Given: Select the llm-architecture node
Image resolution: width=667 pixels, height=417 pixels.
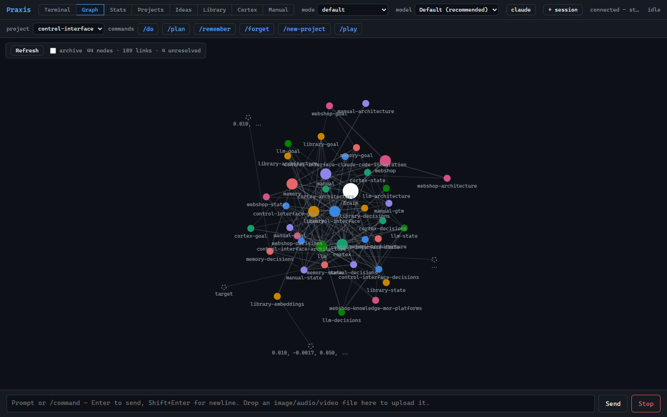Looking at the screenshot, I should [386, 188].
